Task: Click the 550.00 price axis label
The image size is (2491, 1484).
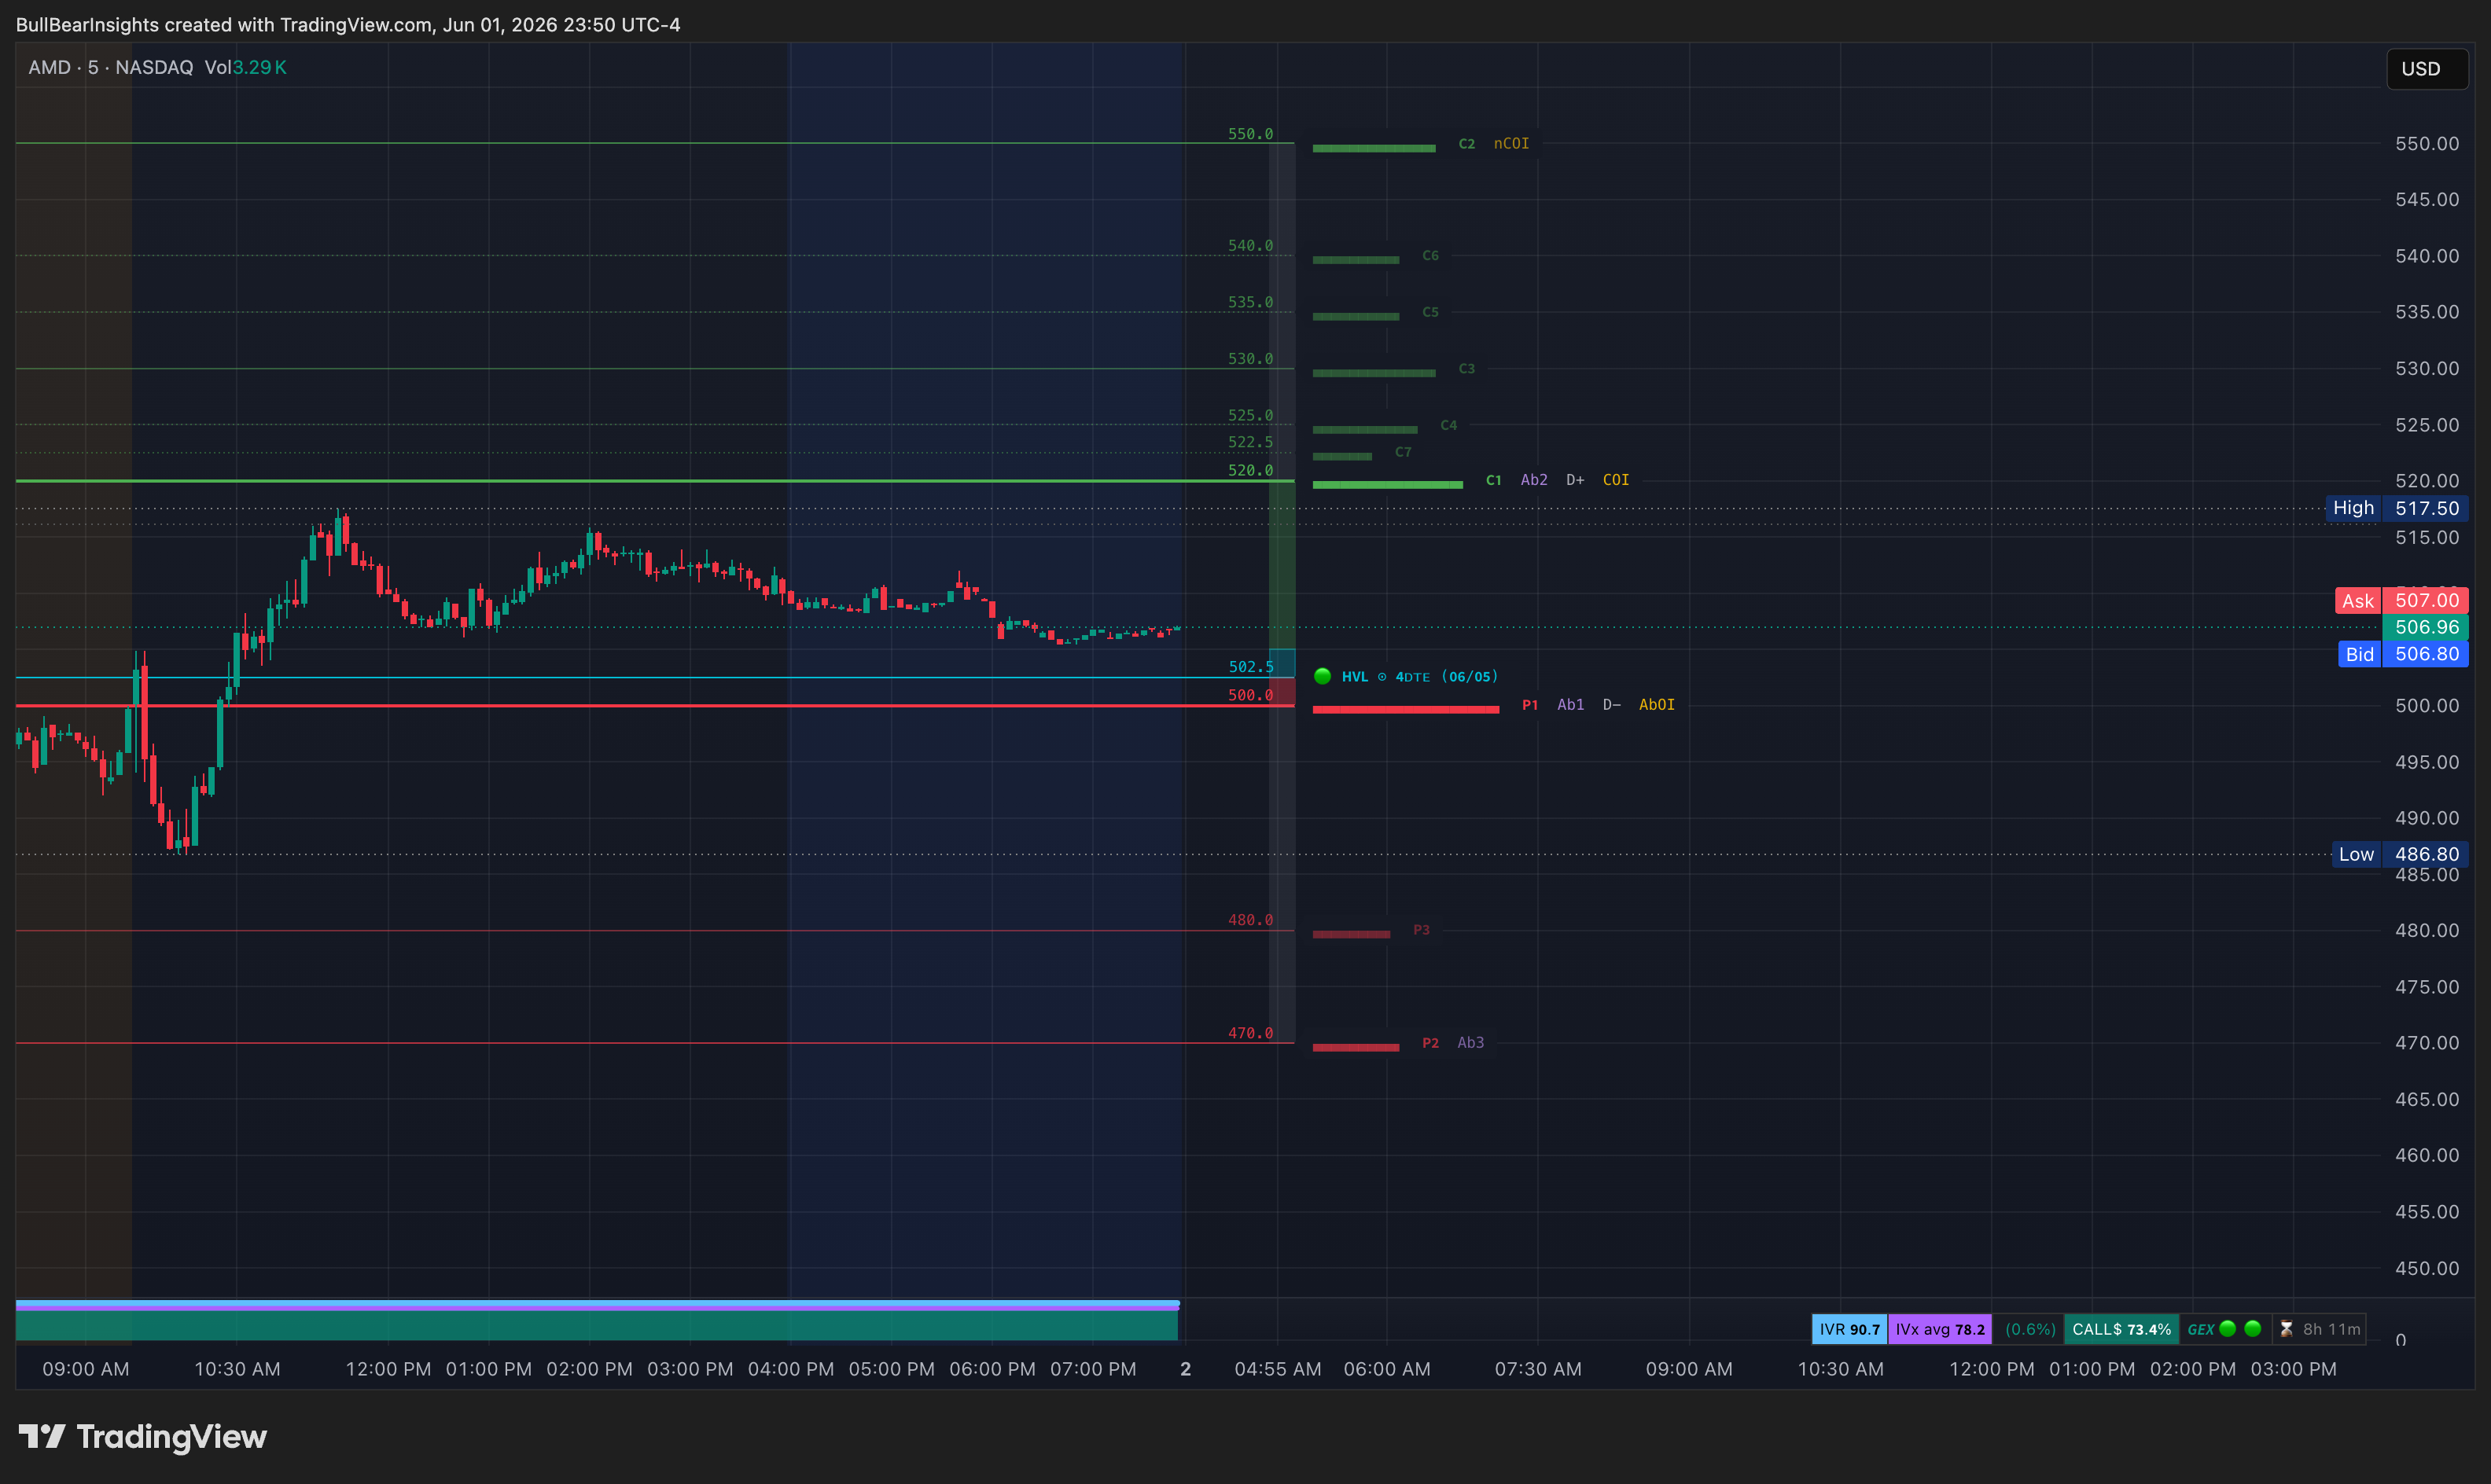Action: [2427, 144]
